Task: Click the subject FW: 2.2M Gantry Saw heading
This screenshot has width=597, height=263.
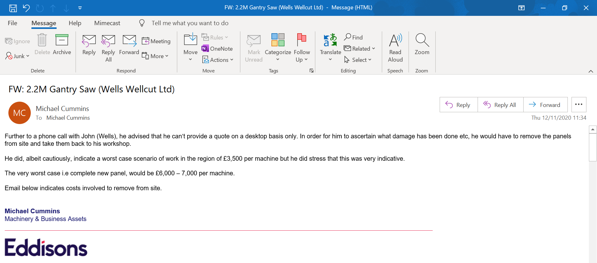Action: (91, 89)
